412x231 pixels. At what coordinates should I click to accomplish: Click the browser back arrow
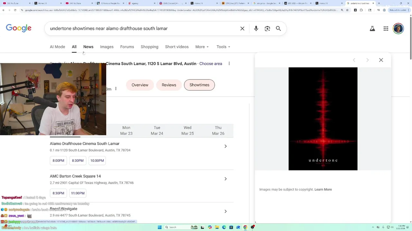(x=4, y=10)
